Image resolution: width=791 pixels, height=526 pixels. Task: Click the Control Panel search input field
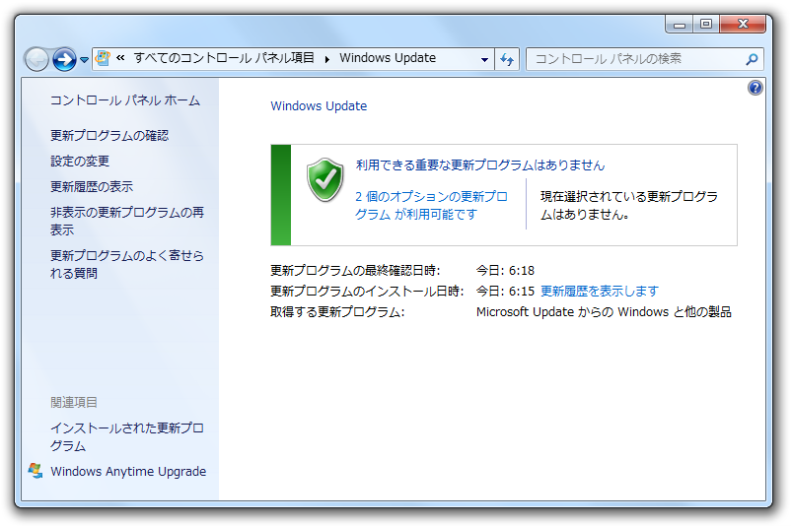click(x=633, y=59)
